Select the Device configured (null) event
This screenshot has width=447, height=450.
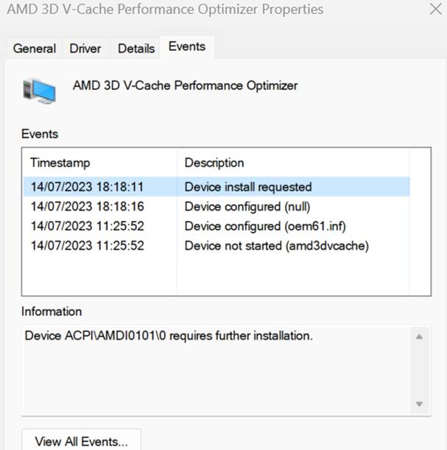(x=247, y=206)
